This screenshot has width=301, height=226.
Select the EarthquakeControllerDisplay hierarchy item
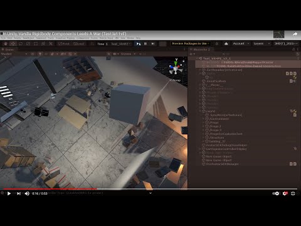pyautogui.click(x=226, y=149)
